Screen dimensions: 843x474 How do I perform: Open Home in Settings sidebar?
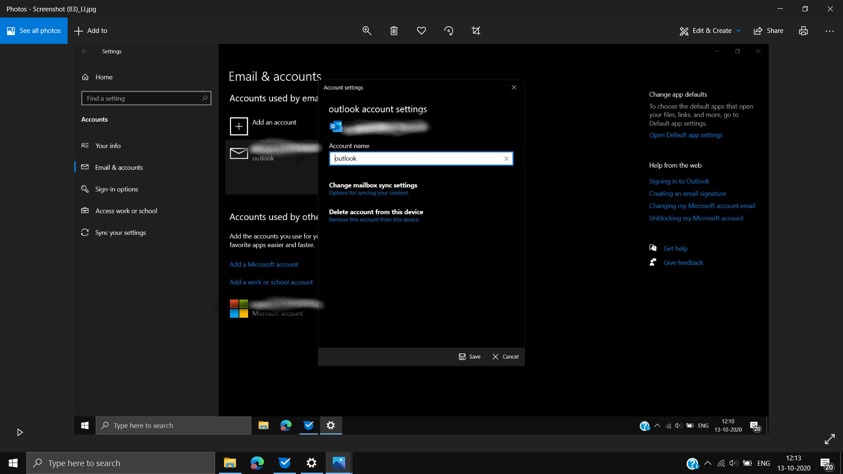point(97,77)
